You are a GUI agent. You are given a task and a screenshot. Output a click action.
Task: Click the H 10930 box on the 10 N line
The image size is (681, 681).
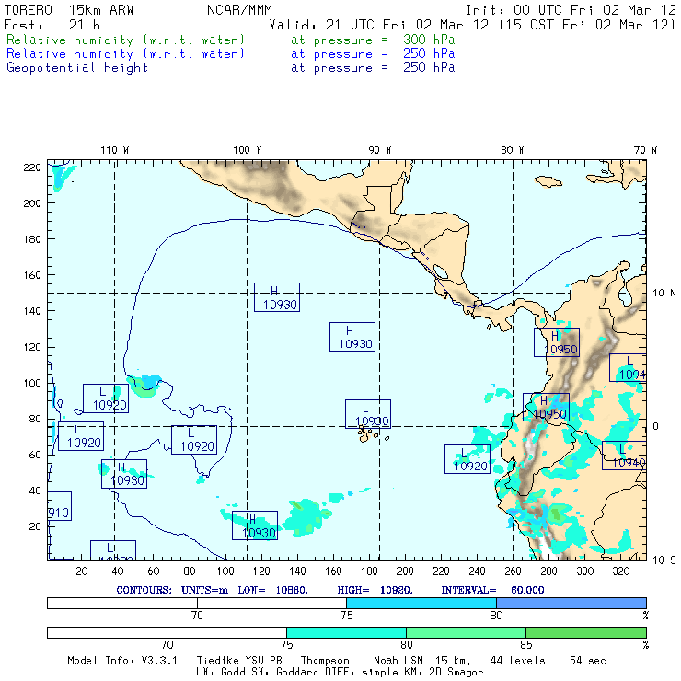point(277,297)
